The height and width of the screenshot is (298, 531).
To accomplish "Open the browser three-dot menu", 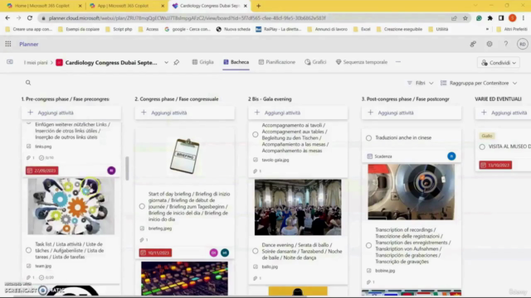I will click(524, 18).
